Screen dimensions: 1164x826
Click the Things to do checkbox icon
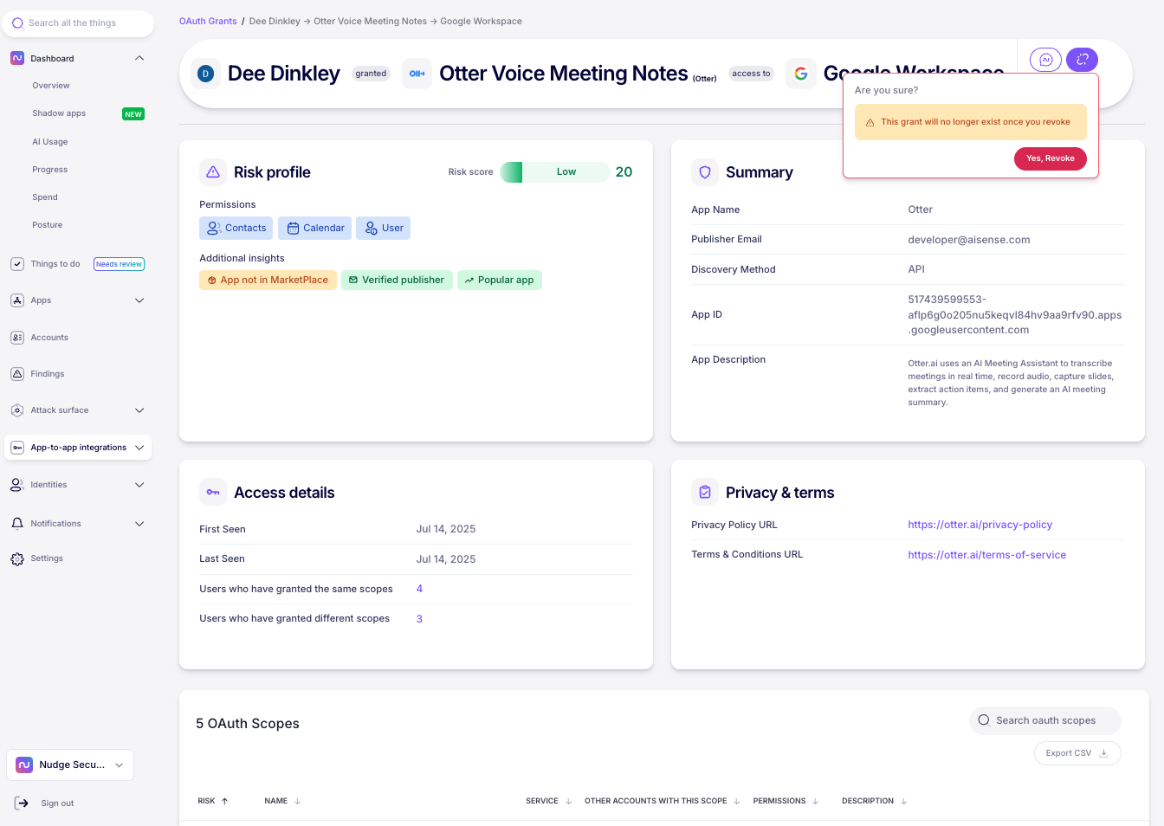click(x=17, y=264)
